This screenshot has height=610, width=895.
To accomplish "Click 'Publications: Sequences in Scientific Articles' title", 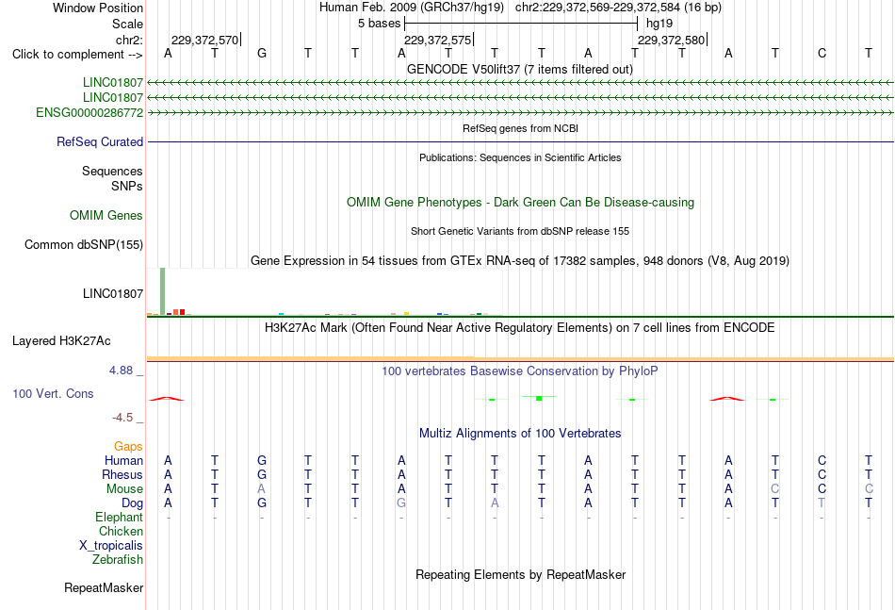I will tap(520, 157).
